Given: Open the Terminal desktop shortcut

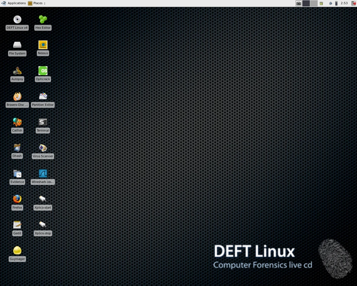Looking at the screenshot, I should [43, 122].
